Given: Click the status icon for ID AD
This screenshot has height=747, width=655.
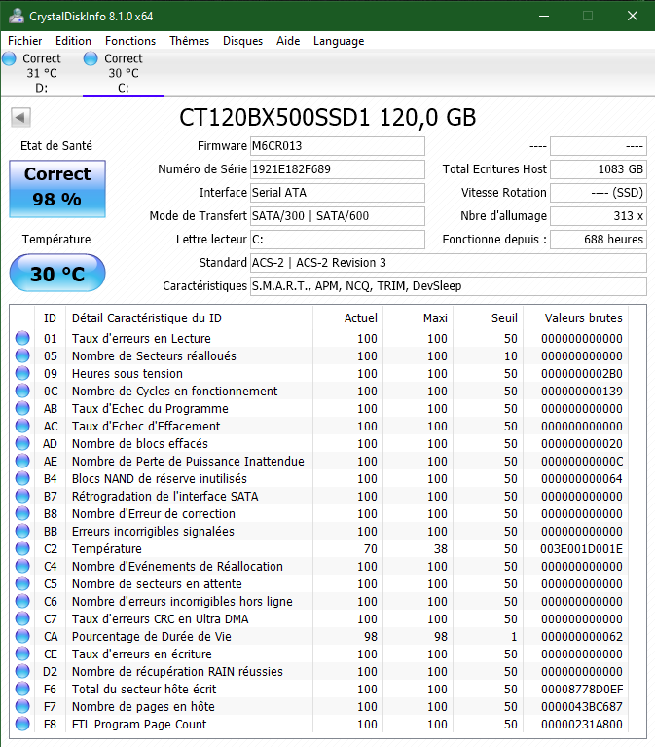Looking at the screenshot, I should 22,443.
